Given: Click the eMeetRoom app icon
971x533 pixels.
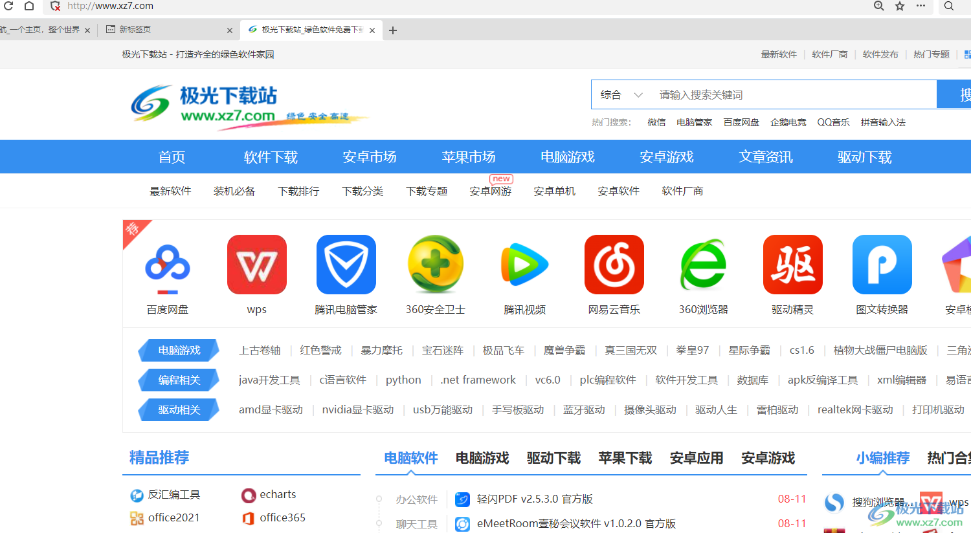Looking at the screenshot, I should [462, 524].
